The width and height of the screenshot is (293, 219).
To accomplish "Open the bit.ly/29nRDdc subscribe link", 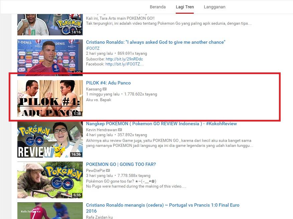I will (x=124, y=59).
